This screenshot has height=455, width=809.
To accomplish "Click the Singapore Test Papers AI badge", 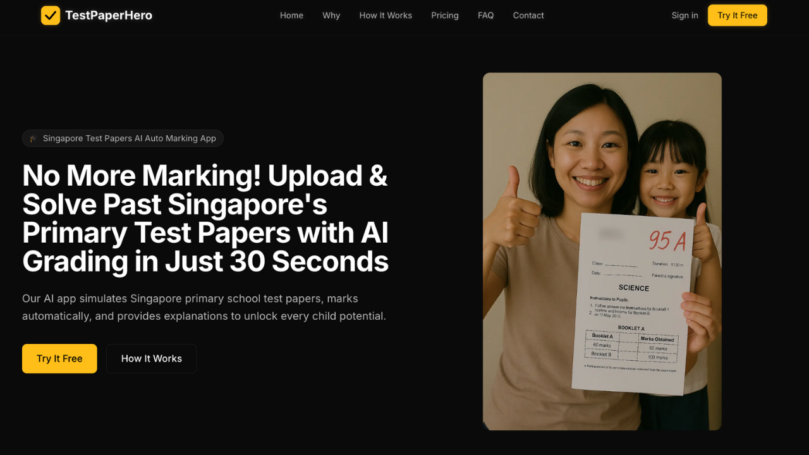I will [123, 138].
